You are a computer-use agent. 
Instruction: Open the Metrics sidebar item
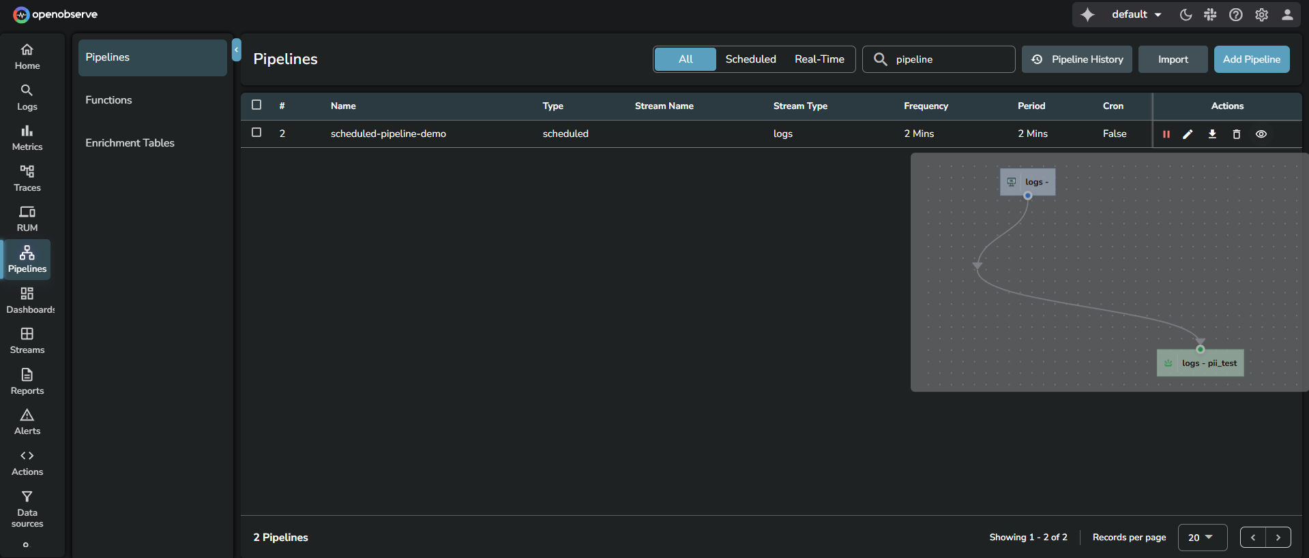click(x=27, y=138)
